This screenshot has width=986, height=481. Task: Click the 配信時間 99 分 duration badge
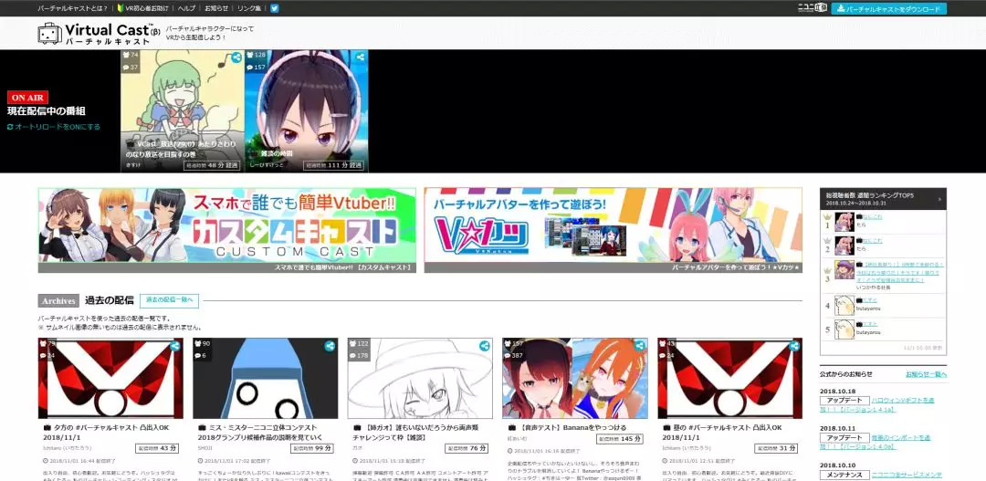(x=313, y=448)
